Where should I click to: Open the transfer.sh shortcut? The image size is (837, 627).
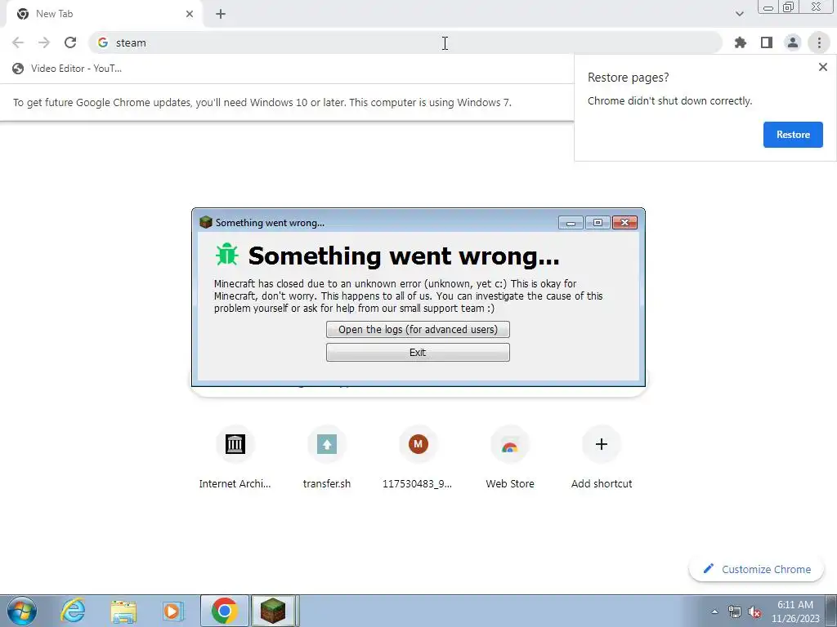[327, 459]
